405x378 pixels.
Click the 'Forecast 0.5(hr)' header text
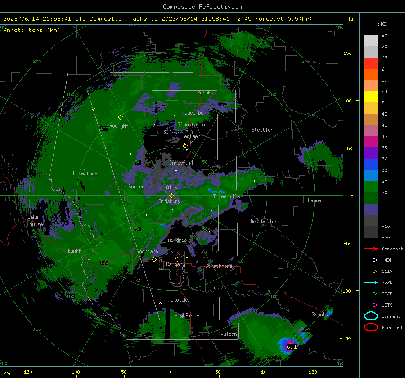pos(283,19)
